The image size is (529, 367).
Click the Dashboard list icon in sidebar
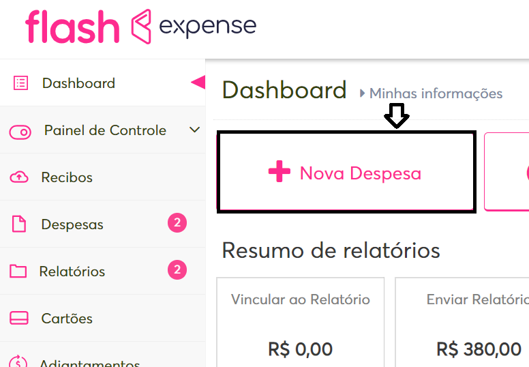point(21,83)
